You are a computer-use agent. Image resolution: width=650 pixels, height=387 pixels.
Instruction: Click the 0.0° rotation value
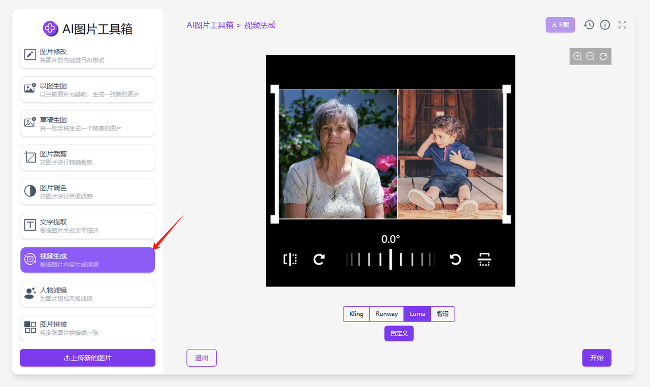click(x=391, y=239)
